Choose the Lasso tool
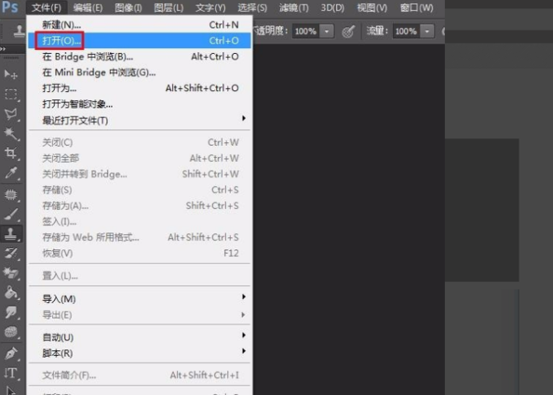 pos(11,114)
